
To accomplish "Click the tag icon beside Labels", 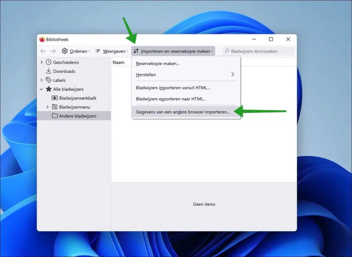I will 48,80.
